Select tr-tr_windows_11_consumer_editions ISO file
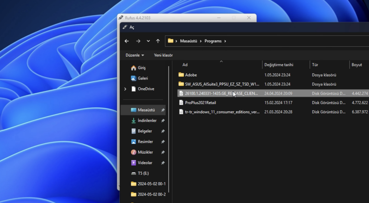The height and width of the screenshot is (203, 369). tap(222, 112)
